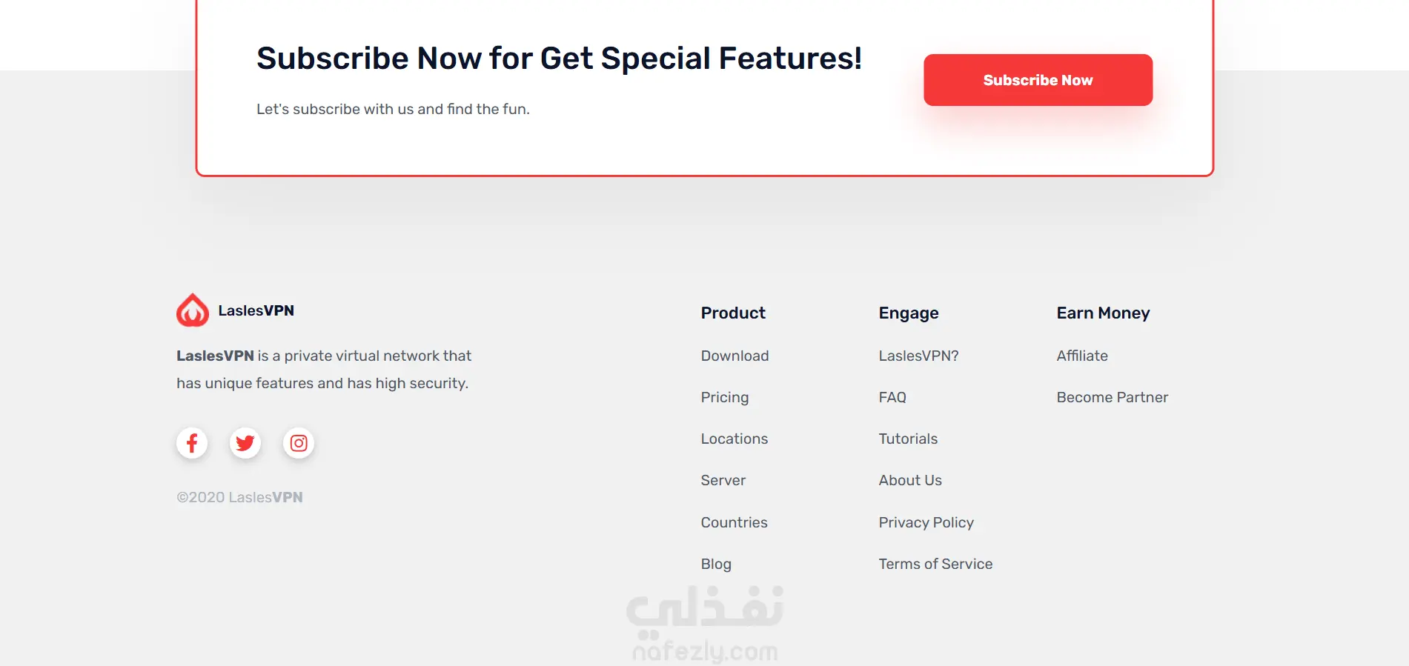
Task: Visit the Locations footer link
Action: pos(734,439)
